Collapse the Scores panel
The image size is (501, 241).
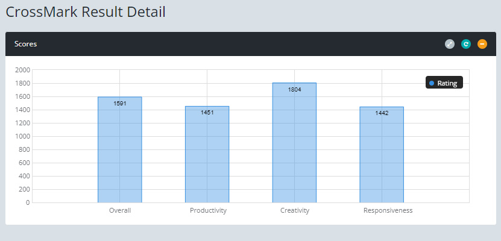[482, 44]
